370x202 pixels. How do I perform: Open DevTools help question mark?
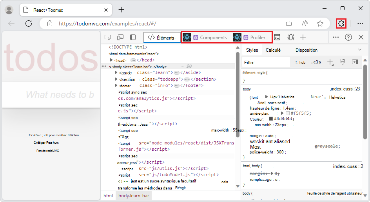(348, 37)
